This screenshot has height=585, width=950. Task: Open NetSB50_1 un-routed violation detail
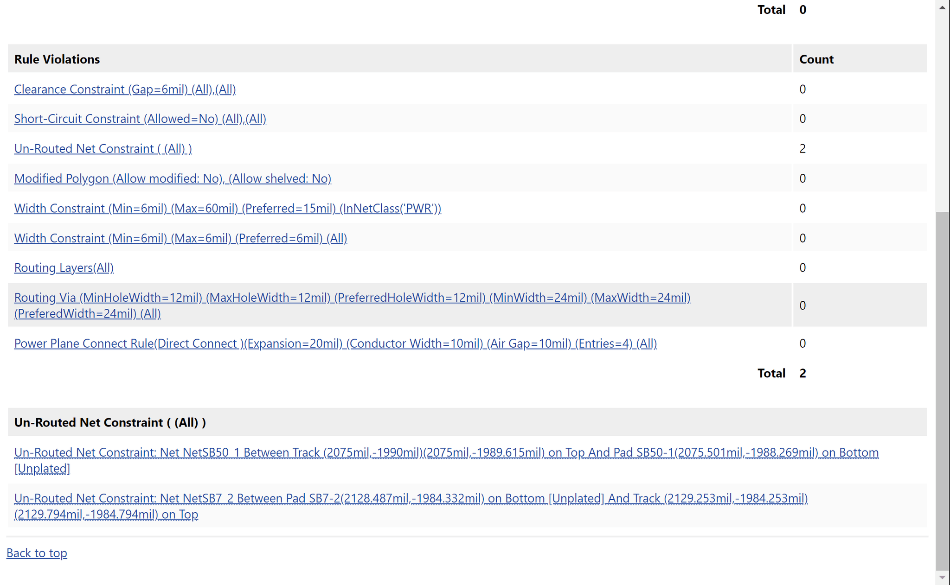[x=446, y=460]
